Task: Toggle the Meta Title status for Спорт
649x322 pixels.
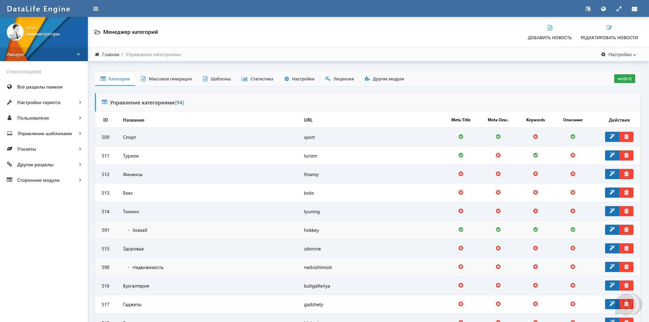Action: [x=461, y=137]
